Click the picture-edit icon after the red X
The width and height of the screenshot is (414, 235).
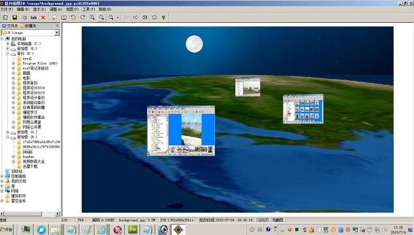54,18
